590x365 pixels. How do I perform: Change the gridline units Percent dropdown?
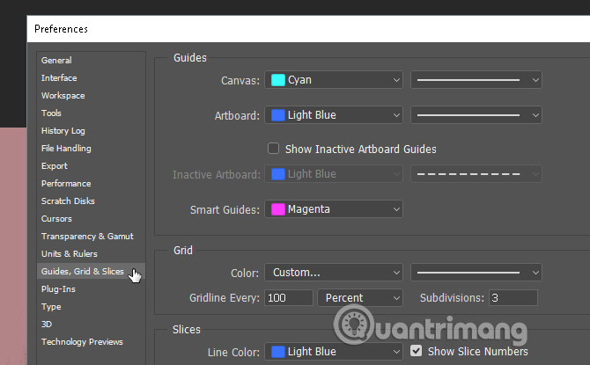point(360,298)
